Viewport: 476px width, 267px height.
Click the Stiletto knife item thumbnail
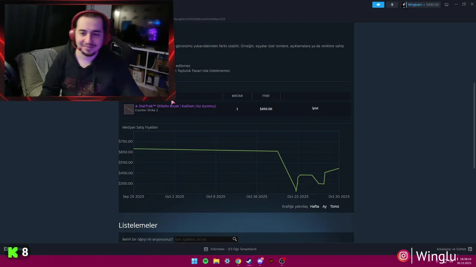[129, 109]
